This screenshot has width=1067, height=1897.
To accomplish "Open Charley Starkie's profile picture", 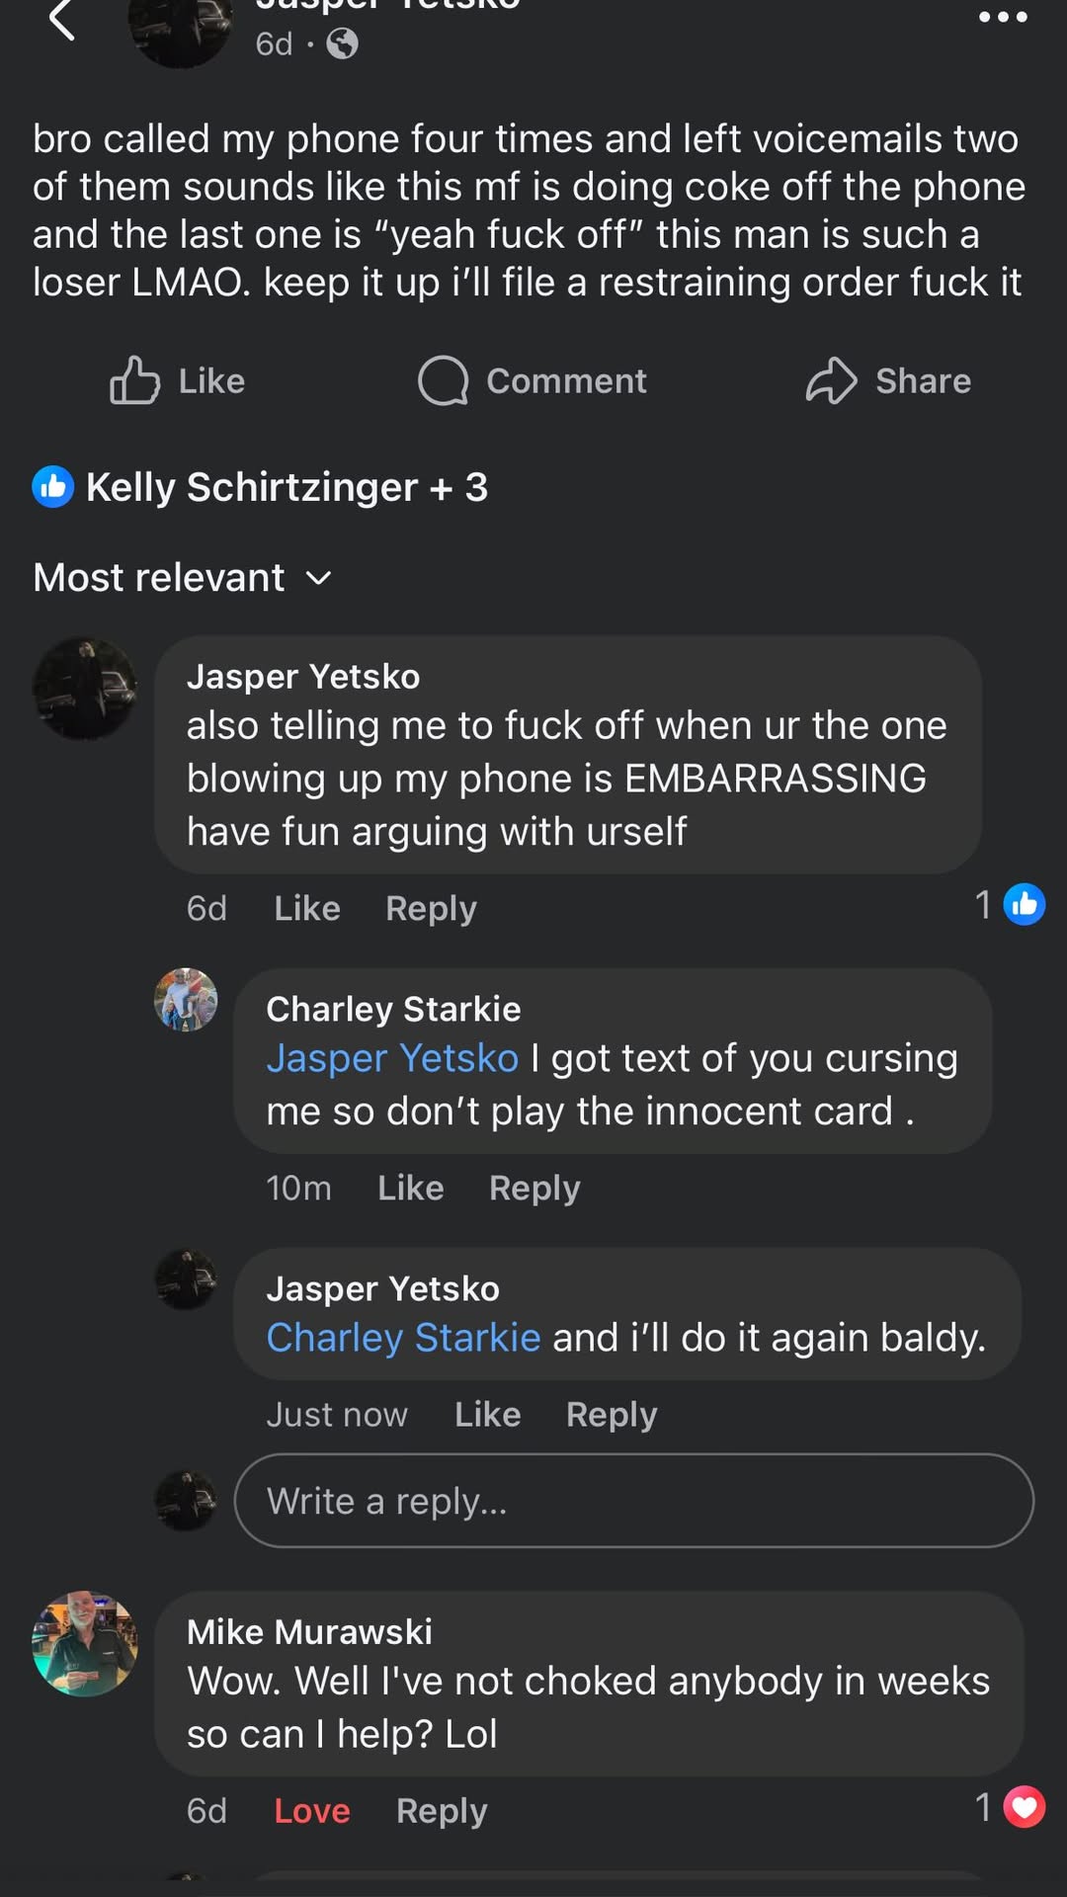I will tap(186, 1000).
